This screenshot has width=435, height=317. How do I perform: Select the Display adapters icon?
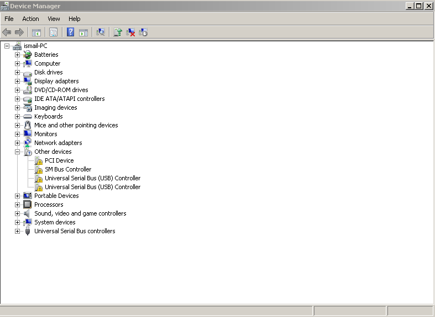28,81
